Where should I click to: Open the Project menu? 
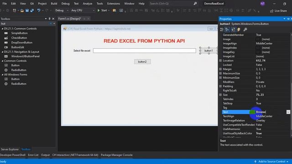42,4
